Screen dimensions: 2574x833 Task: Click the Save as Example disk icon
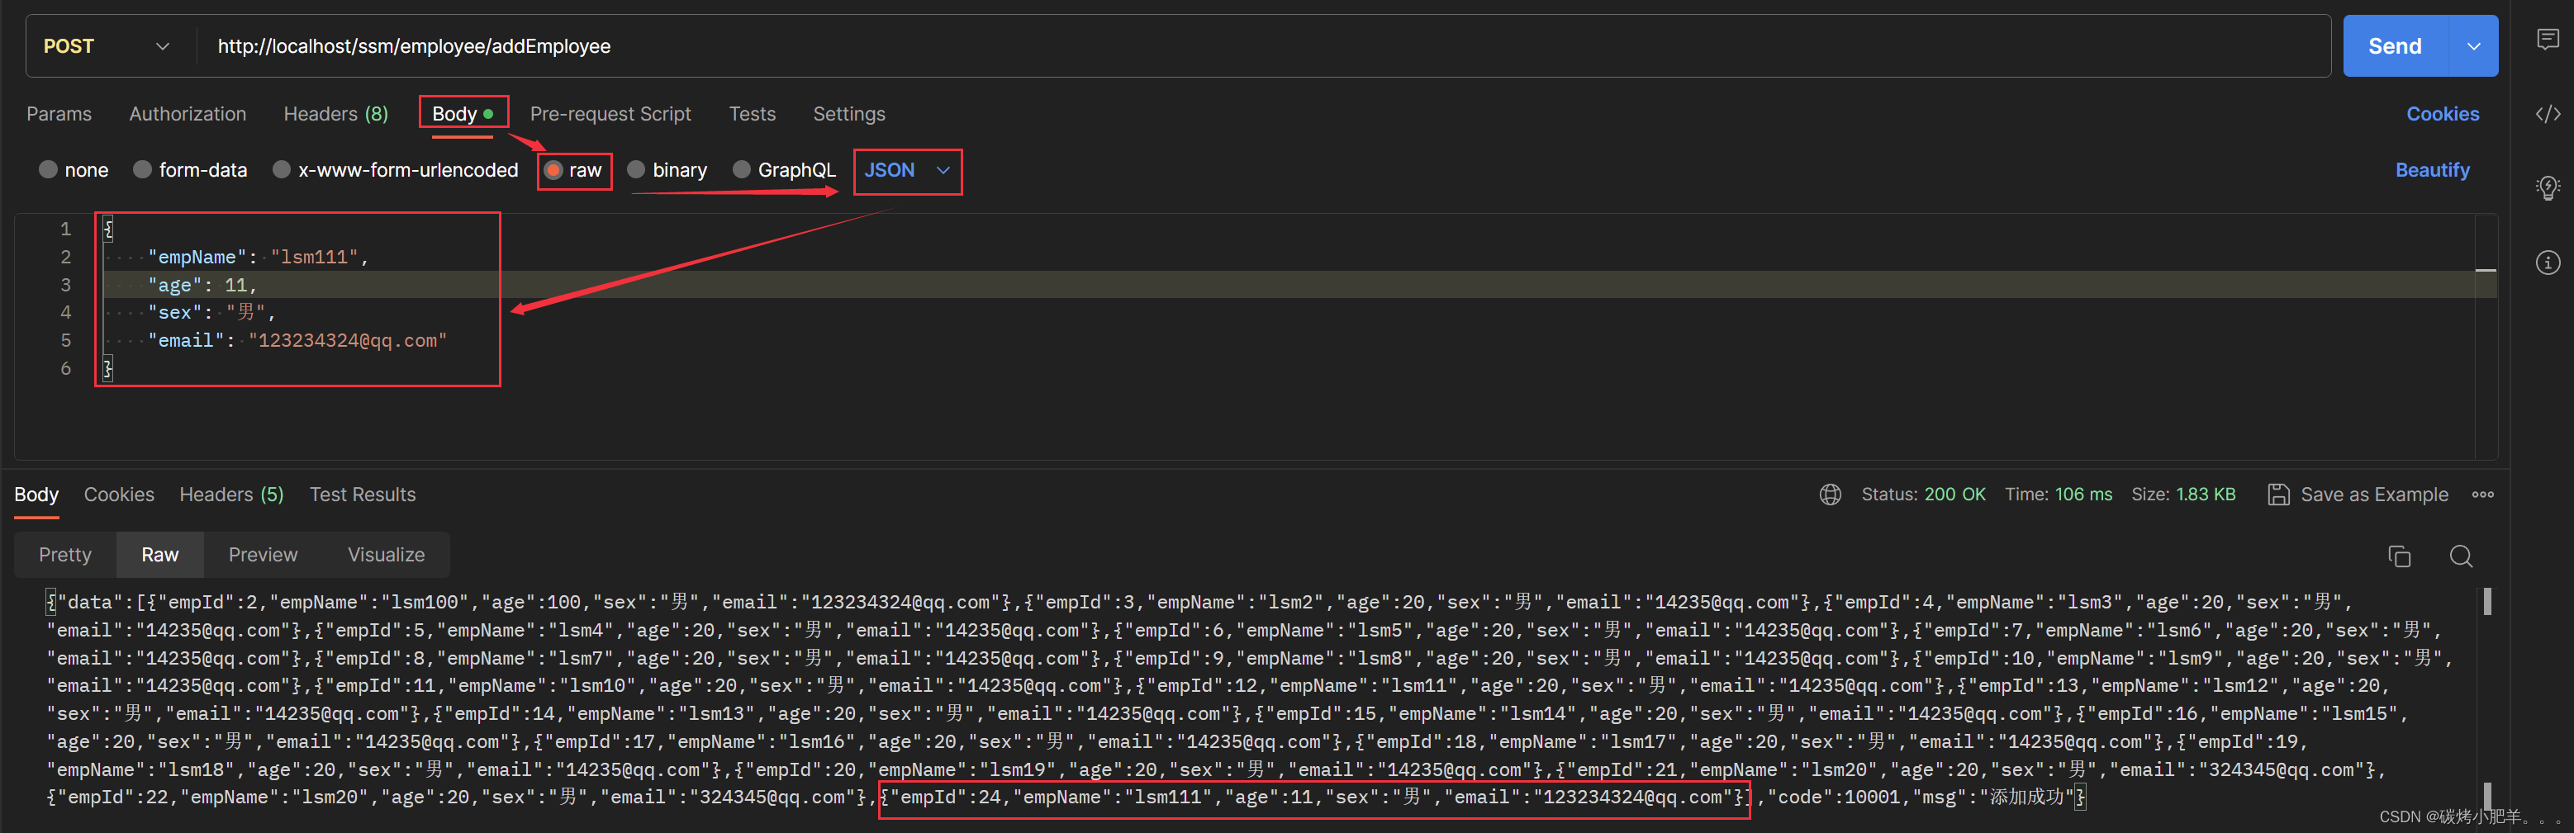pos(2278,495)
